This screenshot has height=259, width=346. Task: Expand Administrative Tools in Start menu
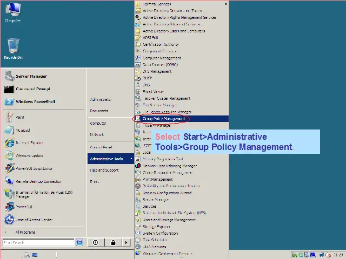(x=111, y=159)
